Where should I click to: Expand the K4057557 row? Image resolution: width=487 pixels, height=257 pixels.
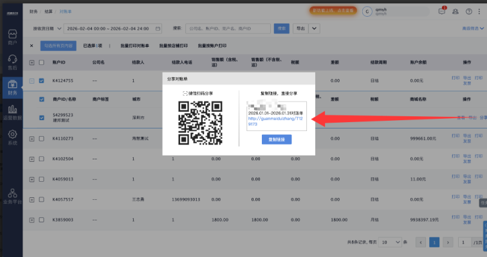pyautogui.click(x=32, y=200)
